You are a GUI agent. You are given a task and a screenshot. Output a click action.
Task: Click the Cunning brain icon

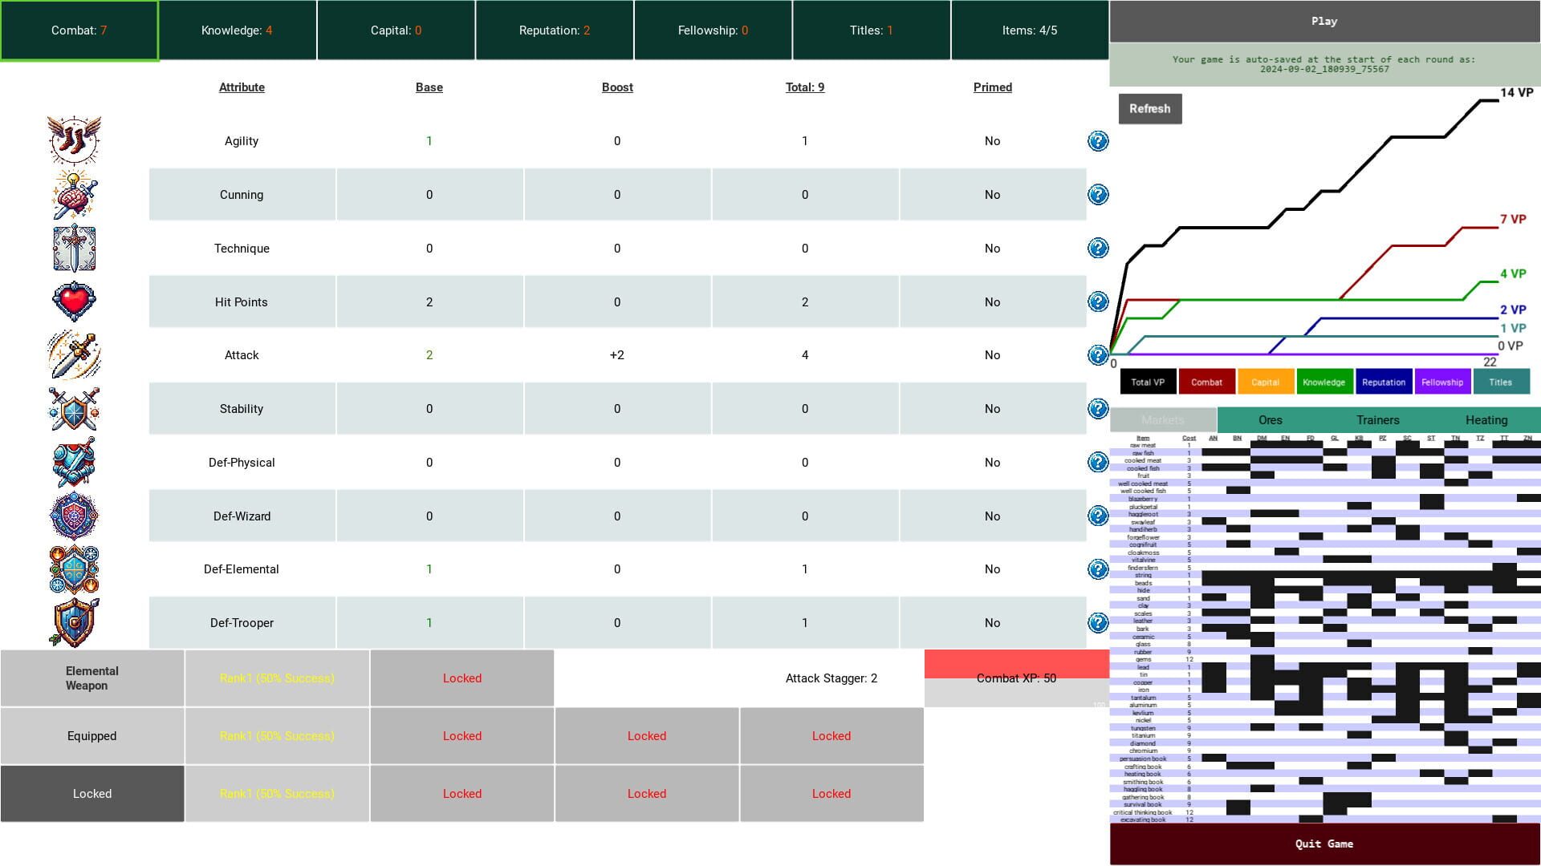[74, 194]
